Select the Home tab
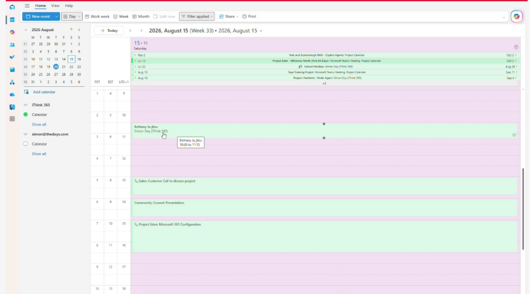530x294 pixels. point(40,6)
